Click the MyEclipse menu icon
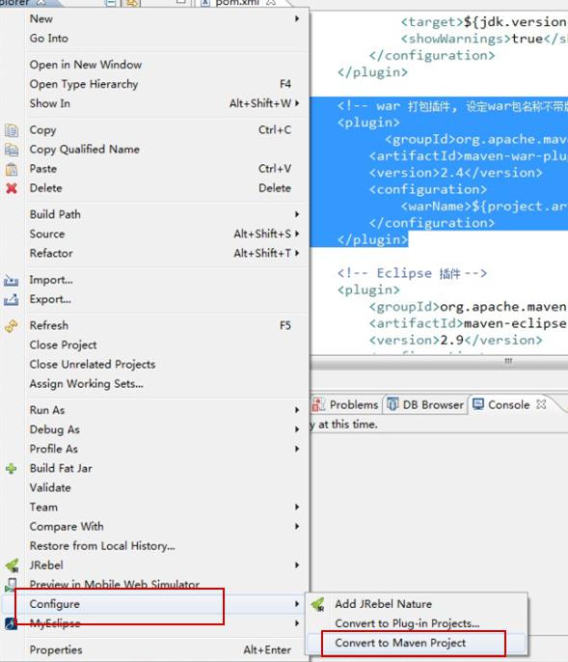This screenshot has width=568, height=662. [11, 623]
